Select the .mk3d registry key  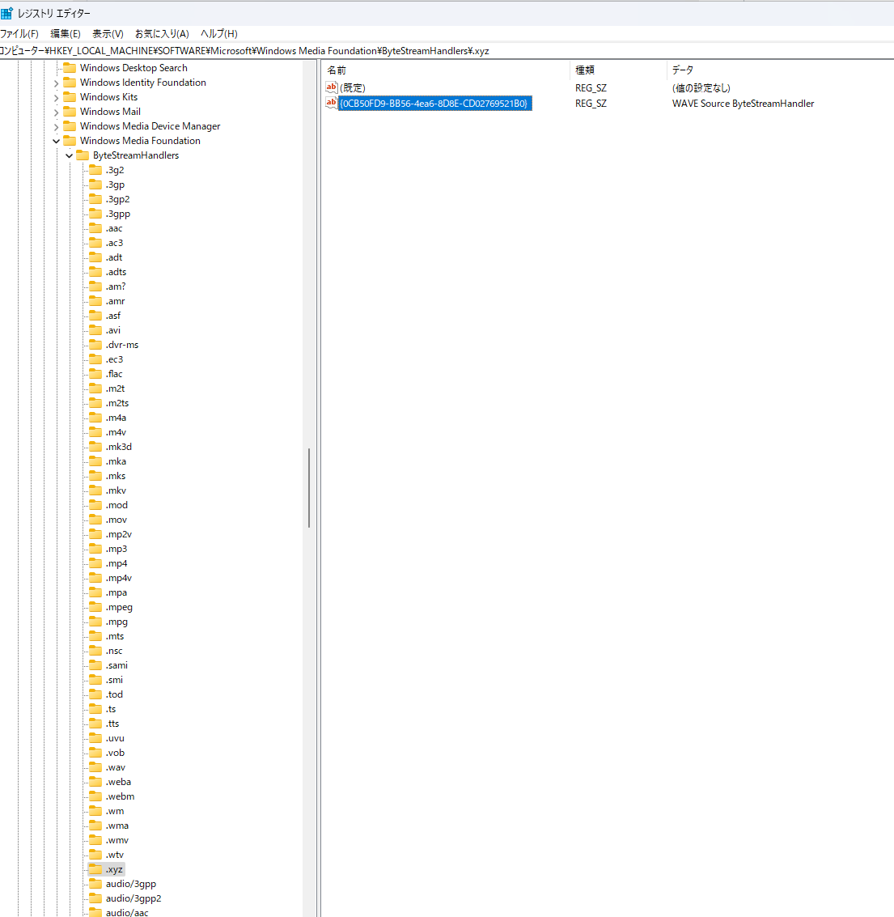click(119, 446)
